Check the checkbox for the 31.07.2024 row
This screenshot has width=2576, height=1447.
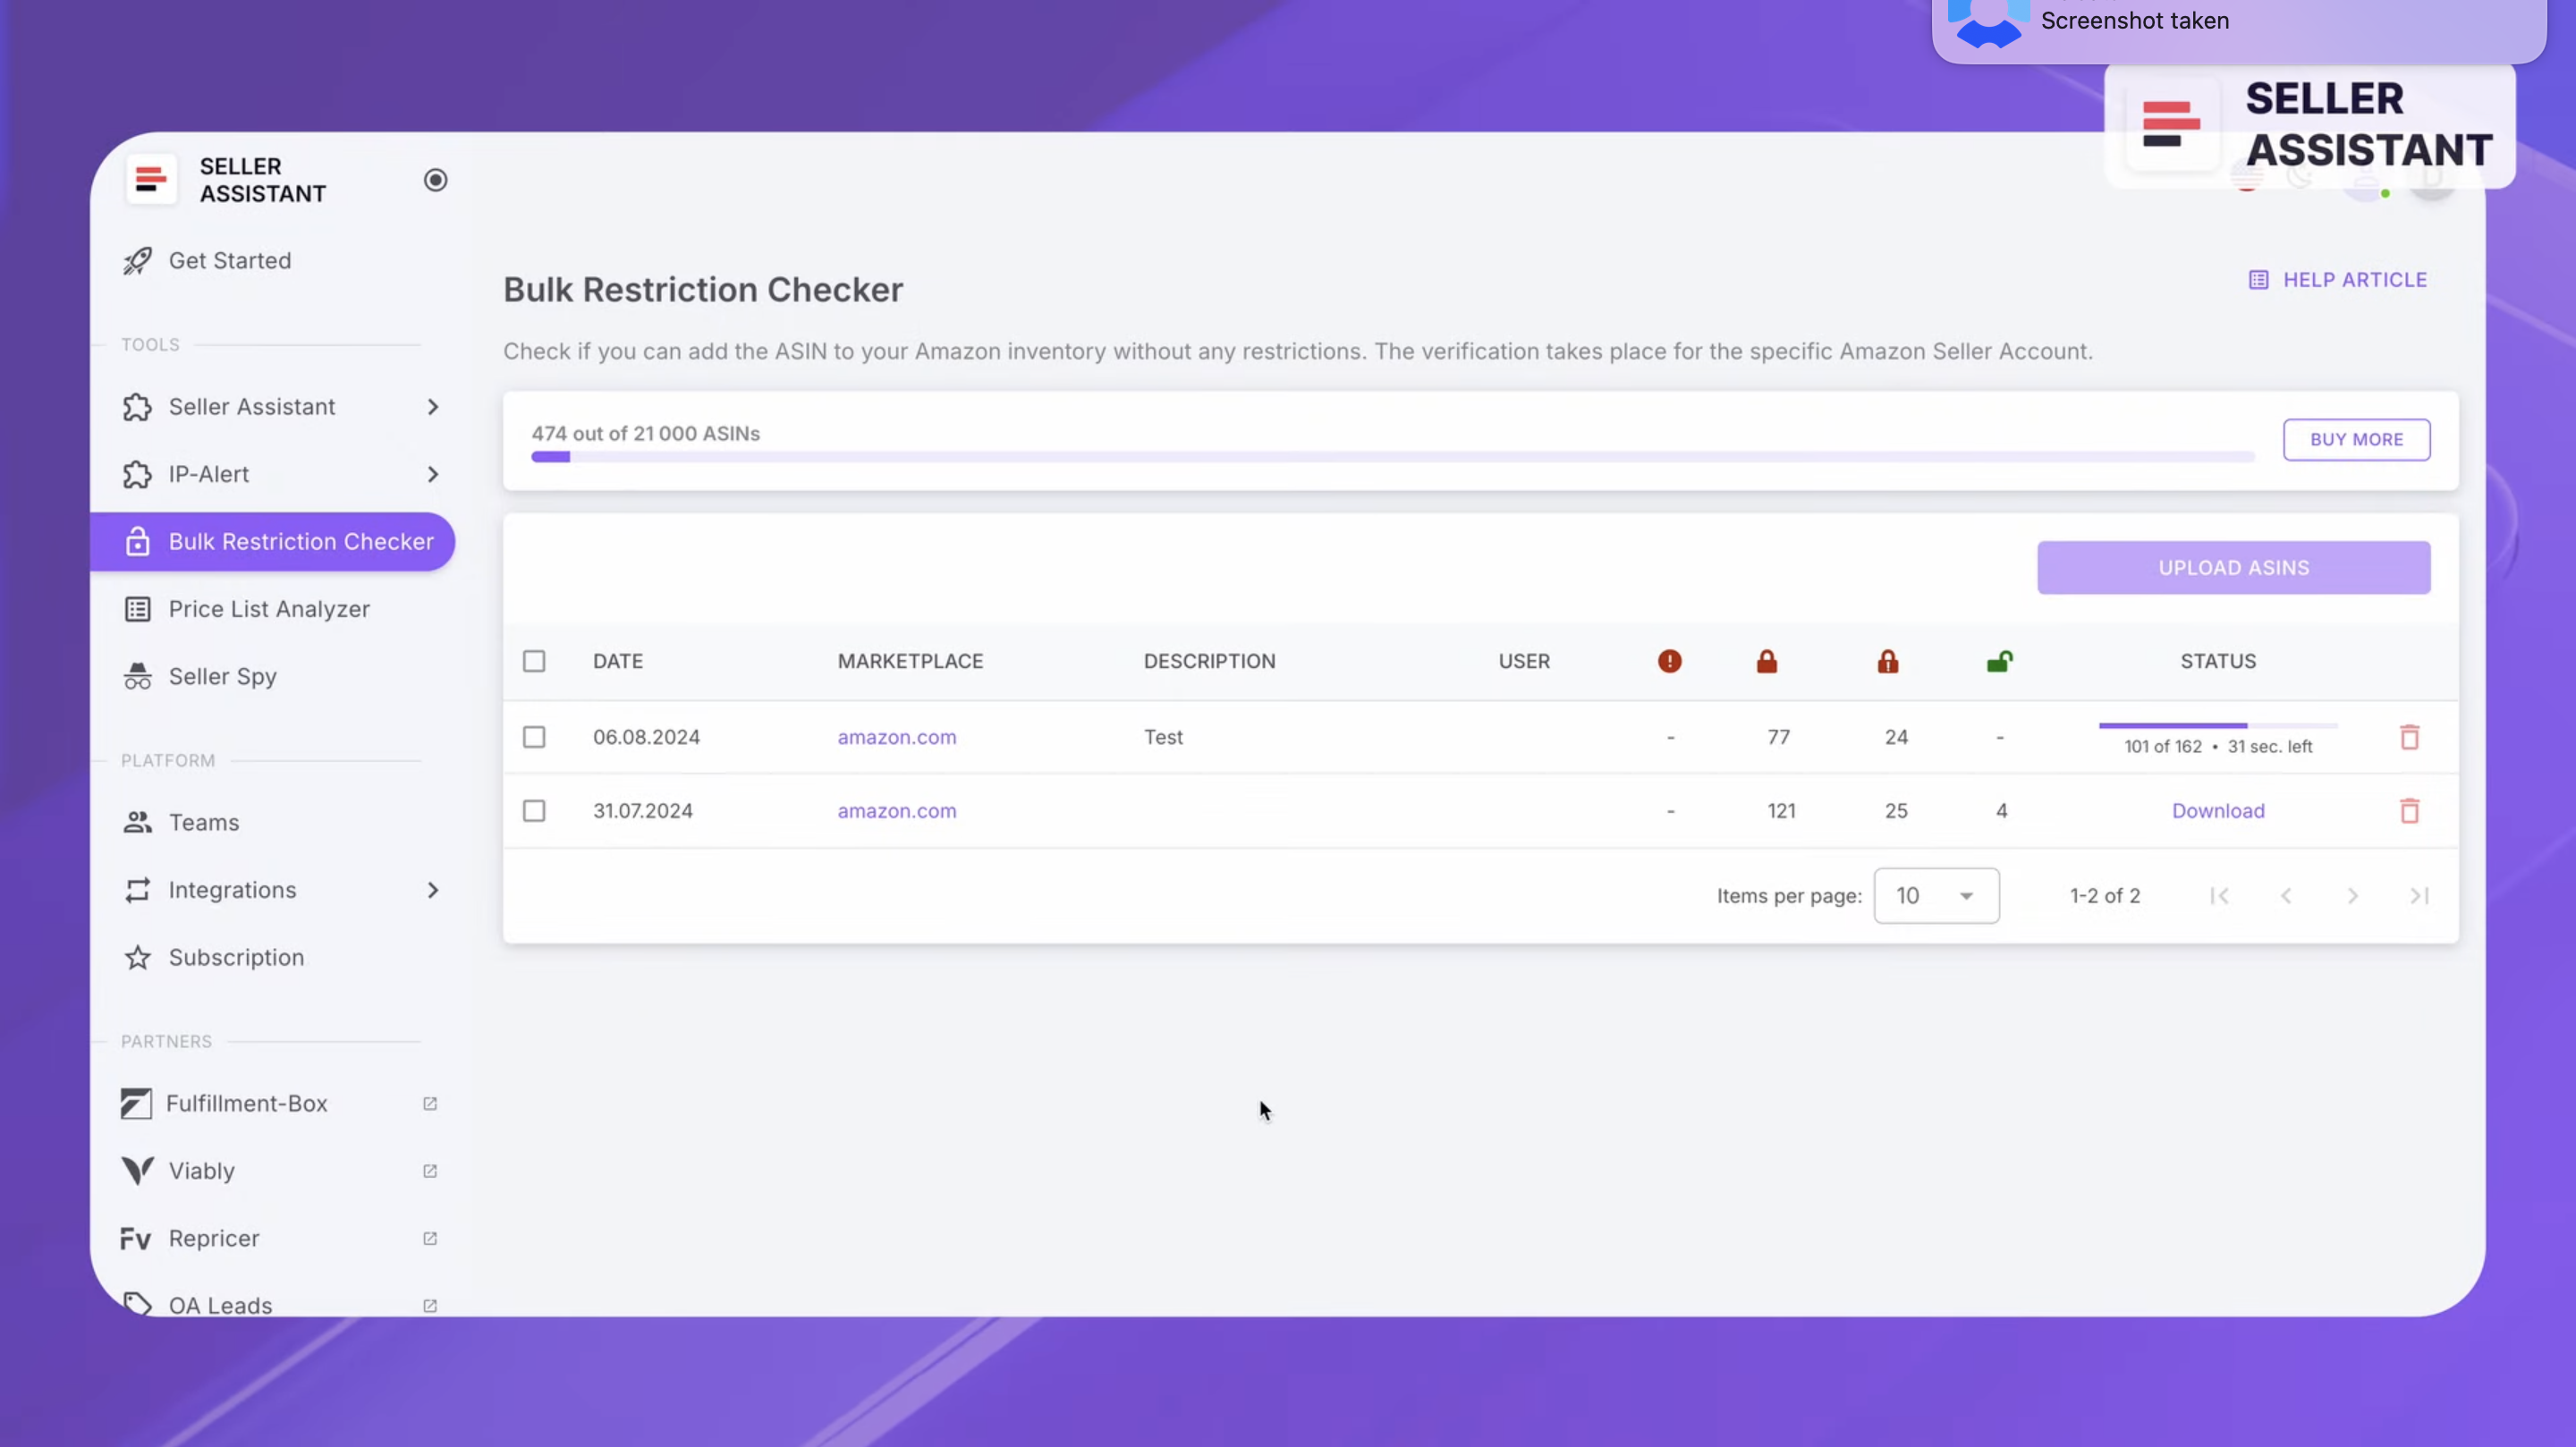pos(535,811)
